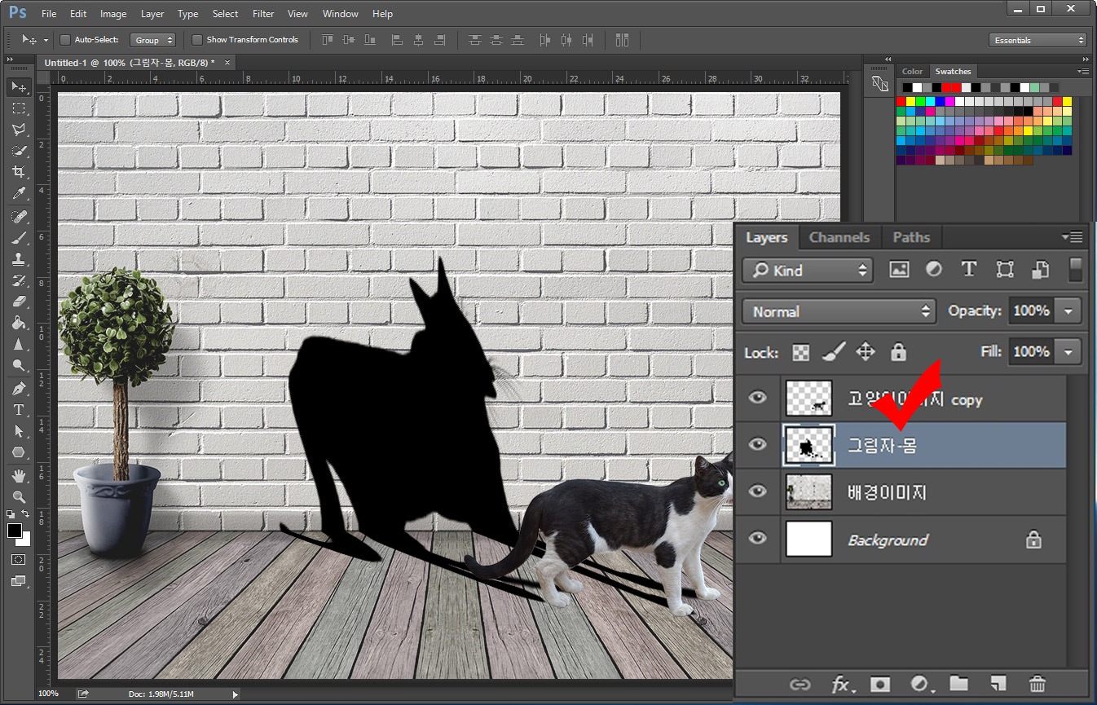Create a new layer
1097x705 pixels.
click(998, 685)
